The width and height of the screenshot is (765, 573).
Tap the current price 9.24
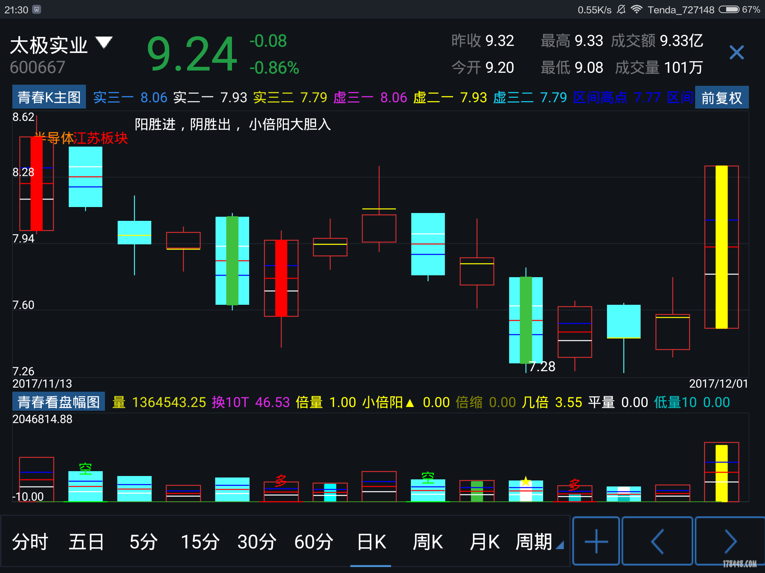pyautogui.click(x=192, y=54)
